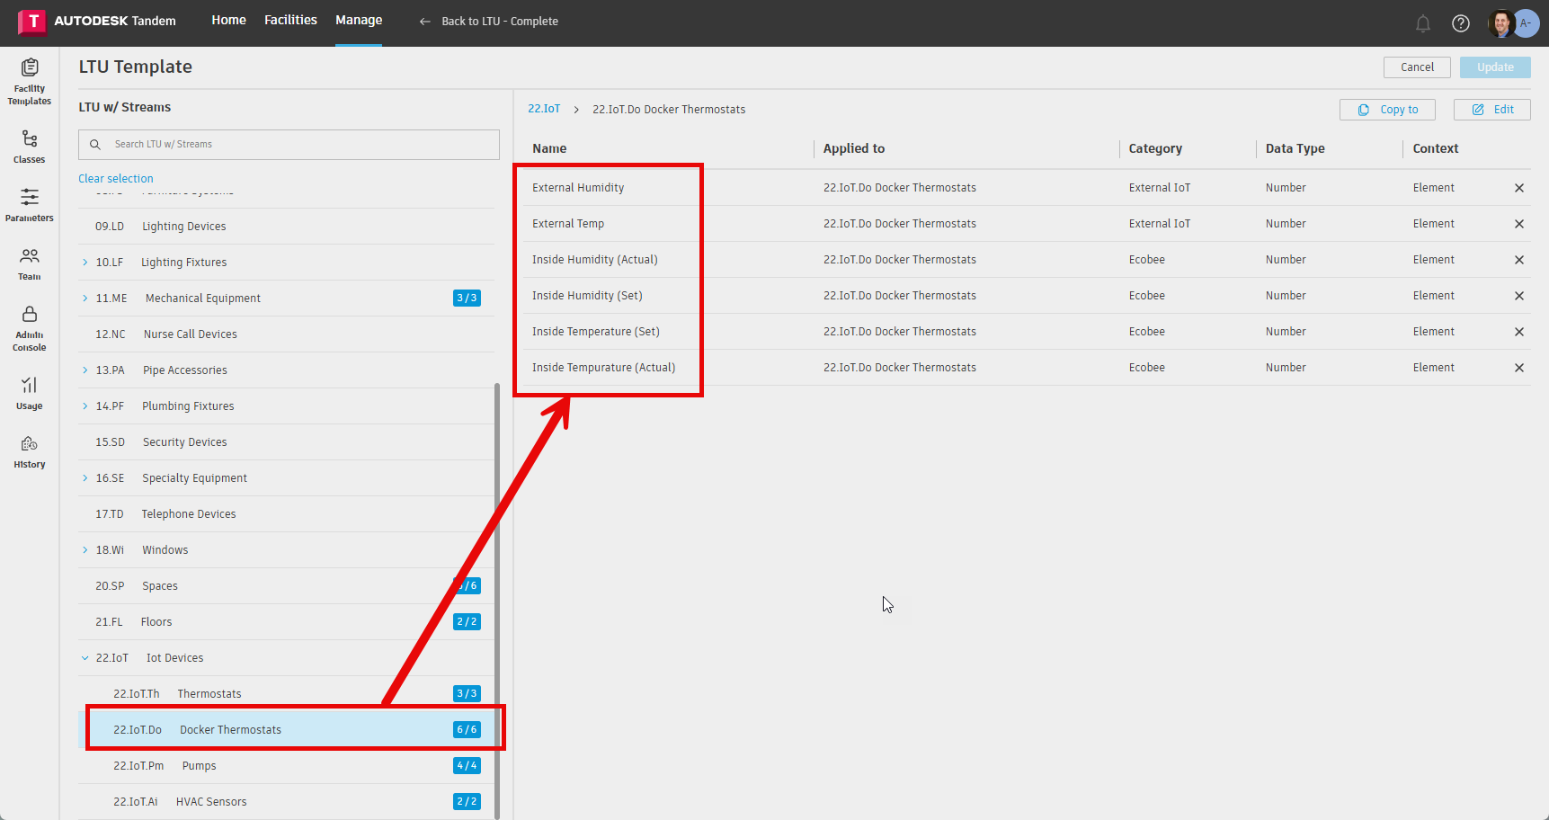1549x820 pixels.
Task: Click the Edit button
Action: 1492,110
